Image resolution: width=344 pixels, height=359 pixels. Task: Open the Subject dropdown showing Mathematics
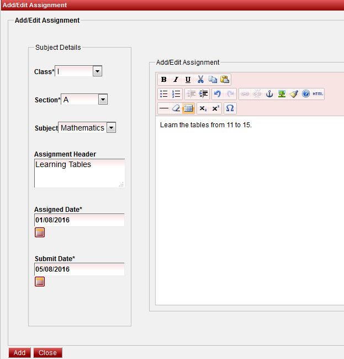[x=111, y=128]
